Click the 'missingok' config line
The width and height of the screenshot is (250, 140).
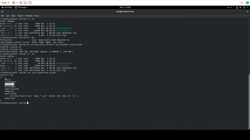[x=10, y=87]
